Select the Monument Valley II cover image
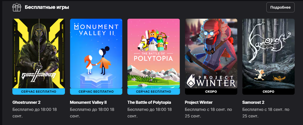Viewport: 303px width, 125px height. (96, 54)
